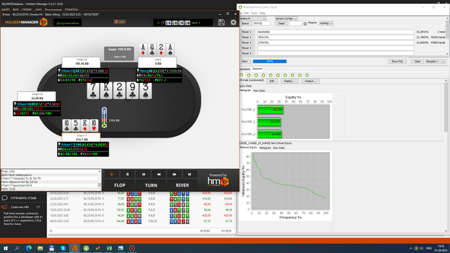Click the Output... button
450x253 pixels.
tap(310, 81)
